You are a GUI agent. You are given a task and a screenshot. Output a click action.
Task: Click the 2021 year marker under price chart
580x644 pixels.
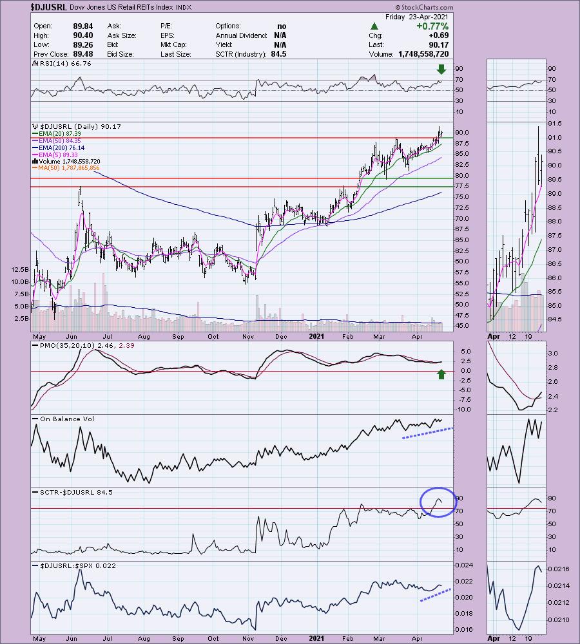tap(316, 336)
